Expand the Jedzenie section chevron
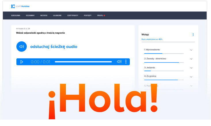 (x=191, y=68)
